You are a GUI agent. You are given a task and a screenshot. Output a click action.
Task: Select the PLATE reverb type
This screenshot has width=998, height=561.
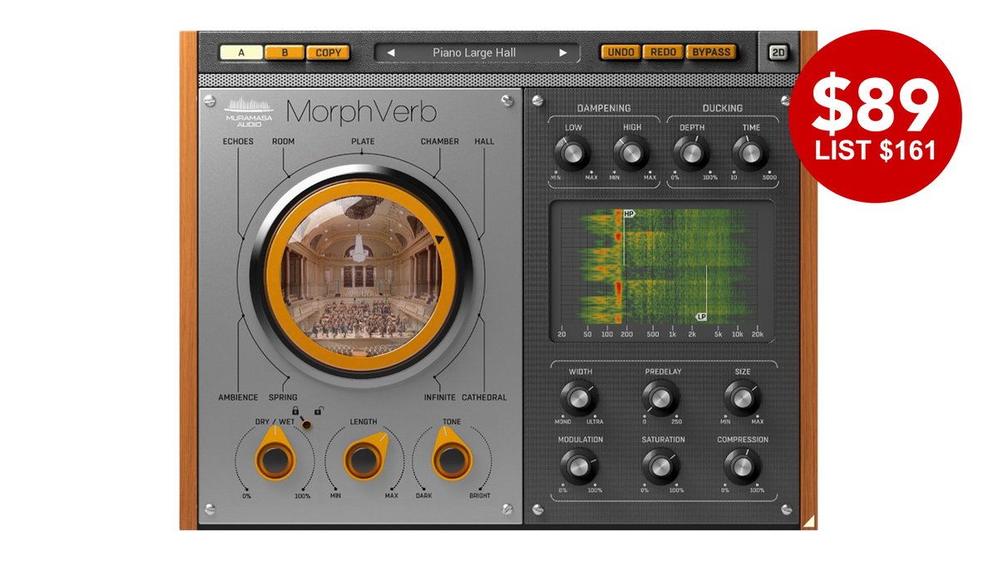pos(363,141)
